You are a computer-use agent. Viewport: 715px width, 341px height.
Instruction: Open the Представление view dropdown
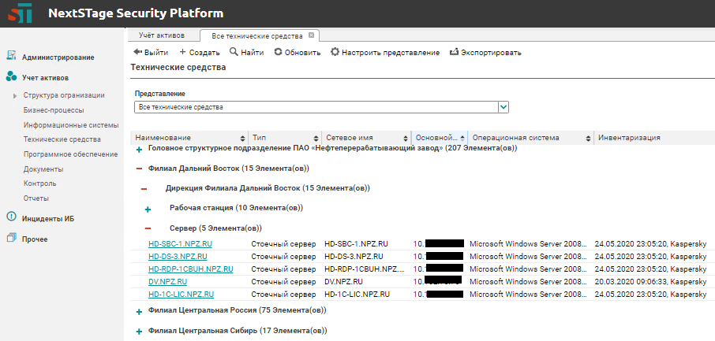click(x=503, y=107)
